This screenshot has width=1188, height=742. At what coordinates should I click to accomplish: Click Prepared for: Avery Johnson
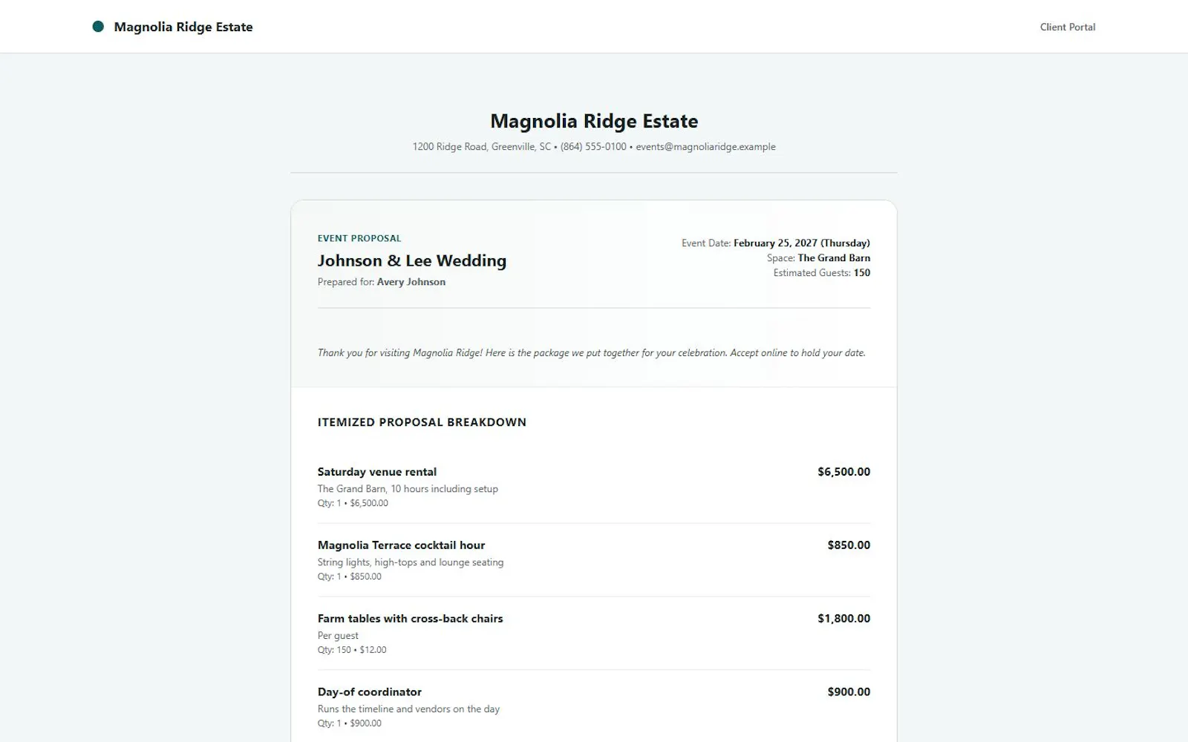coord(382,282)
